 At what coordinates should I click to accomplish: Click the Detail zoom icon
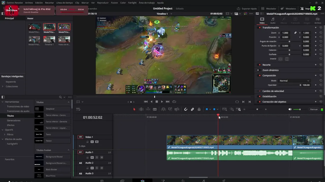click(x=232, y=109)
